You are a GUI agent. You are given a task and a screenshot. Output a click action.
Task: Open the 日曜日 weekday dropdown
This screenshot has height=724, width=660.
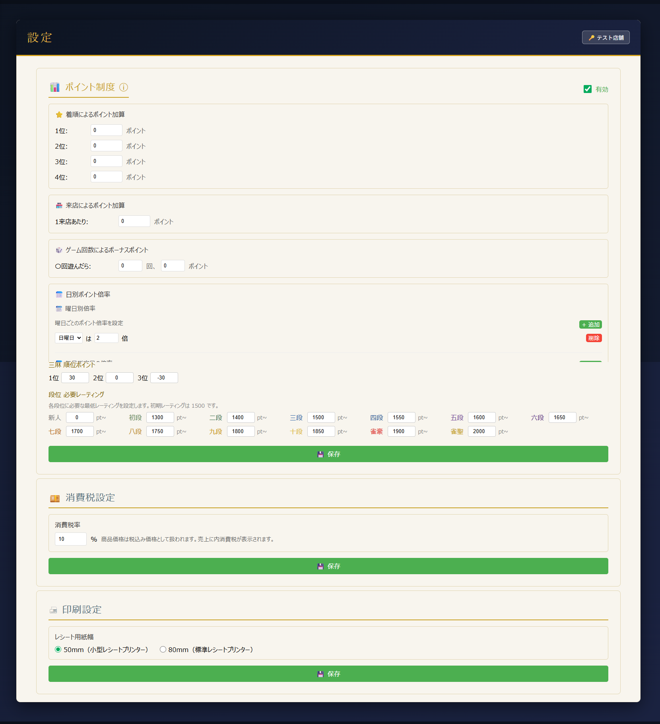point(69,338)
